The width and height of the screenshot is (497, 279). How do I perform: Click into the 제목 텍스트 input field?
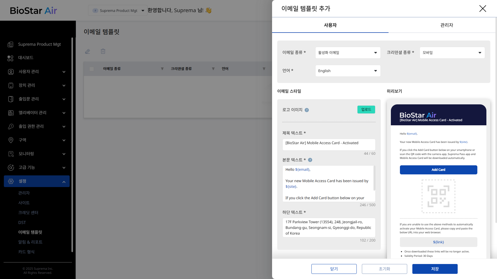pos(329,145)
